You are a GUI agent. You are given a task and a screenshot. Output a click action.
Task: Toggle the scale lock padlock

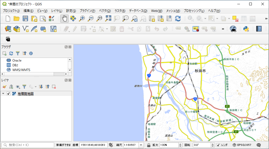click(149, 145)
